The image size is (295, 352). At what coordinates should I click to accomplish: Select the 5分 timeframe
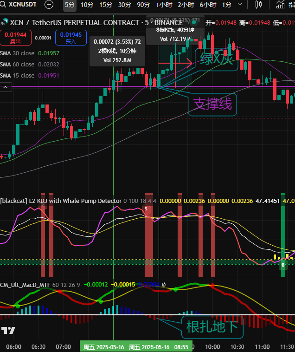click(70, 5)
